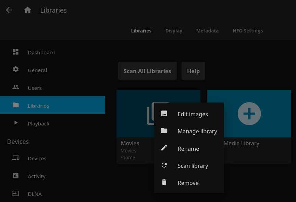
Task: Click the pencil icon beside Rename
Action: [x=164, y=148]
